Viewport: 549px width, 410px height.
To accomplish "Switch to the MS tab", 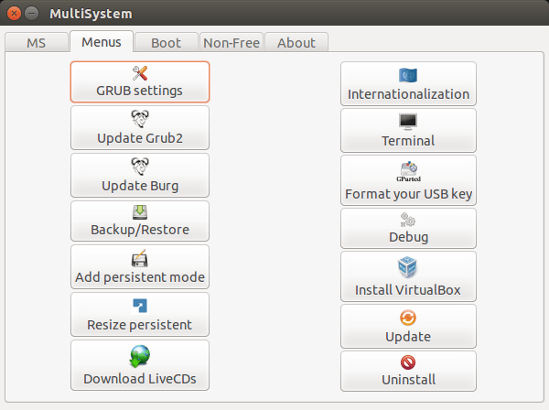I will (36, 42).
